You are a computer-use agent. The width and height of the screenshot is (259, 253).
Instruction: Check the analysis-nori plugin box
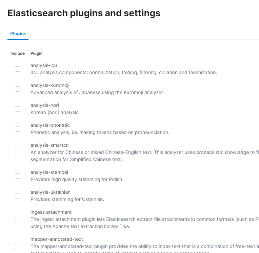point(18,109)
